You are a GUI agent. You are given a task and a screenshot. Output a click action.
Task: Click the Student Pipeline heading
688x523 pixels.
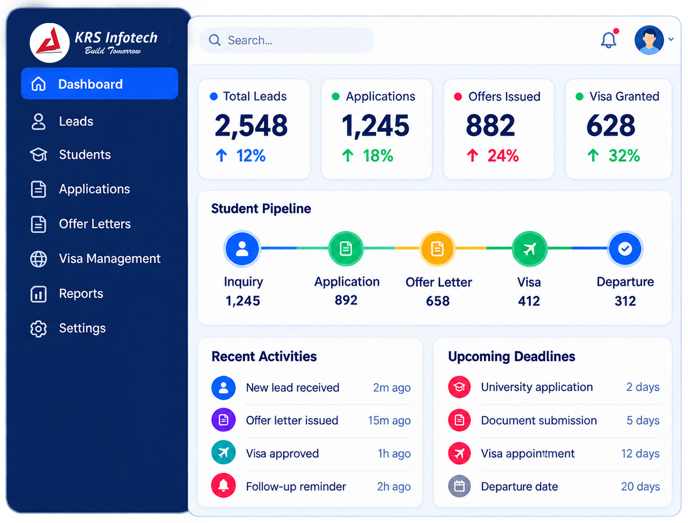click(261, 209)
